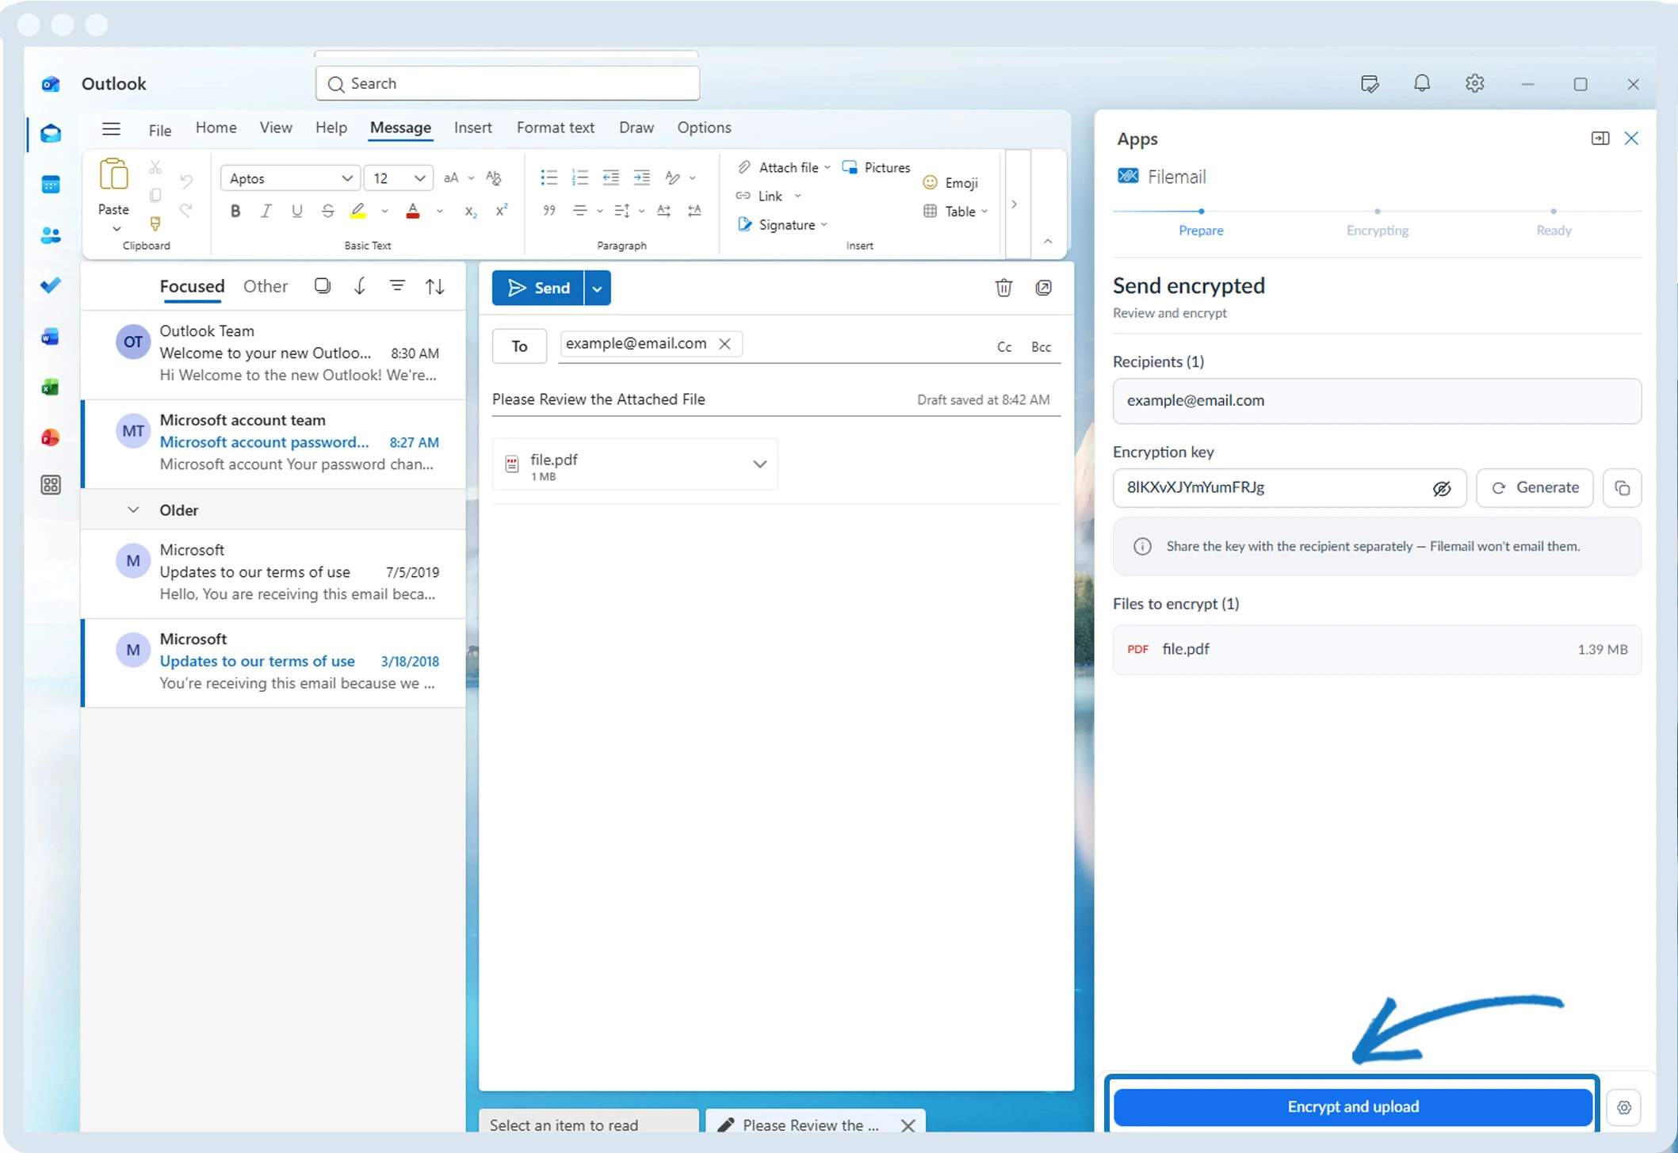Image resolution: width=1678 pixels, height=1153 pixels.
Task: Clear text formatting icon
Action: pos(494,178)
